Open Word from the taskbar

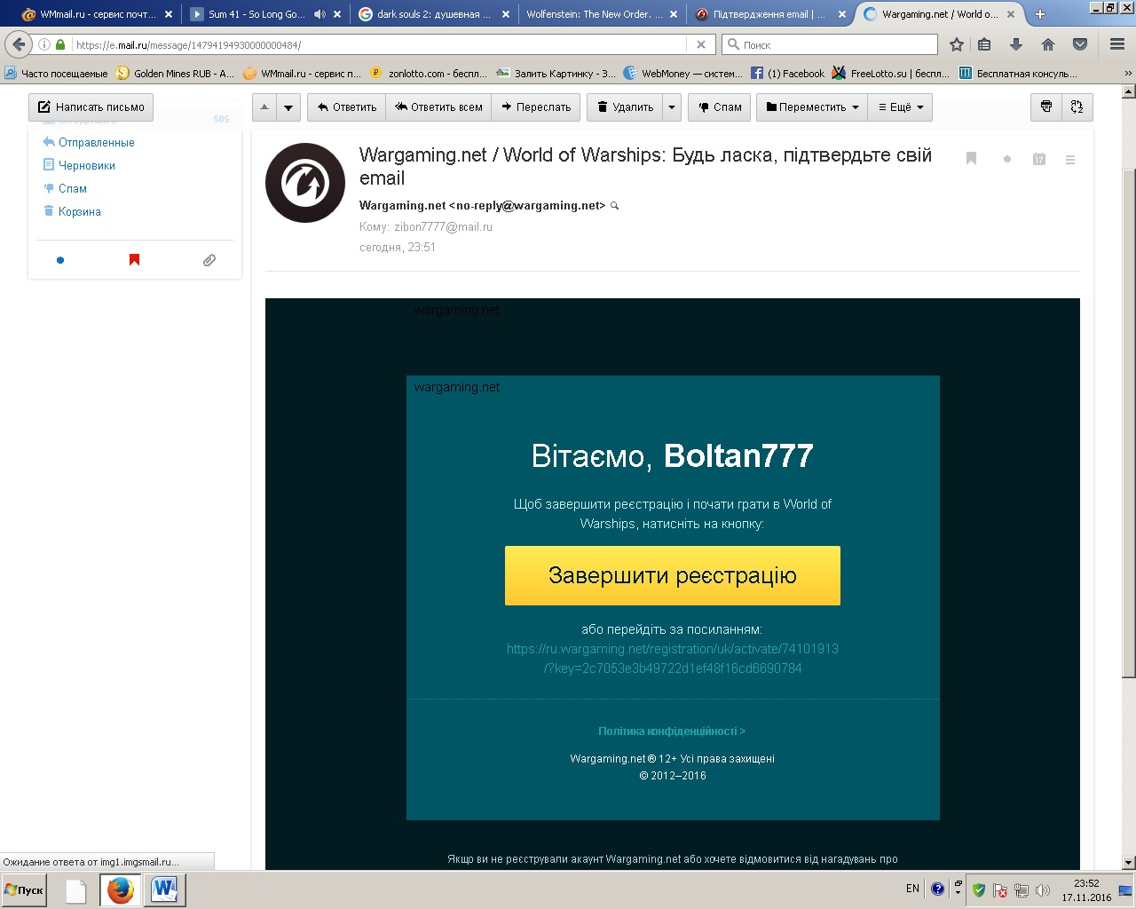(164, 889)
